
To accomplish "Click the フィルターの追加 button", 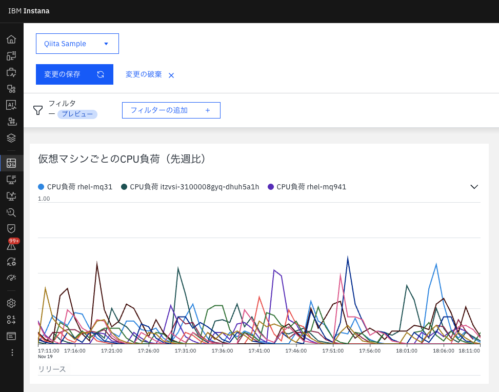I will (171, 110).
